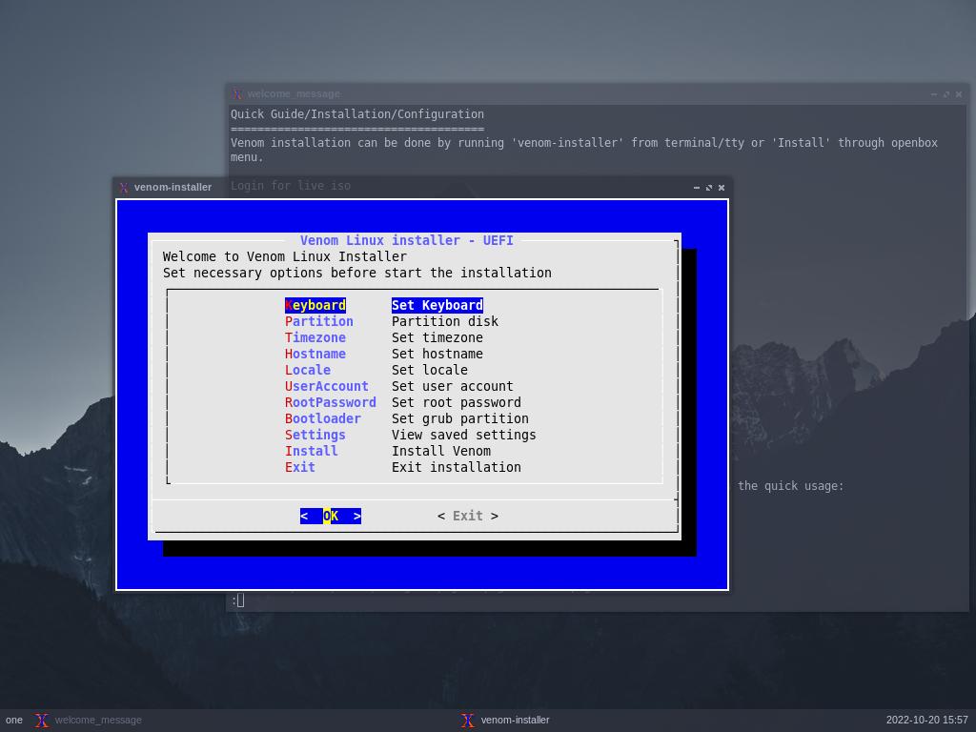
Task: Click 'View saved settings' description text
Action: [464, 435]
